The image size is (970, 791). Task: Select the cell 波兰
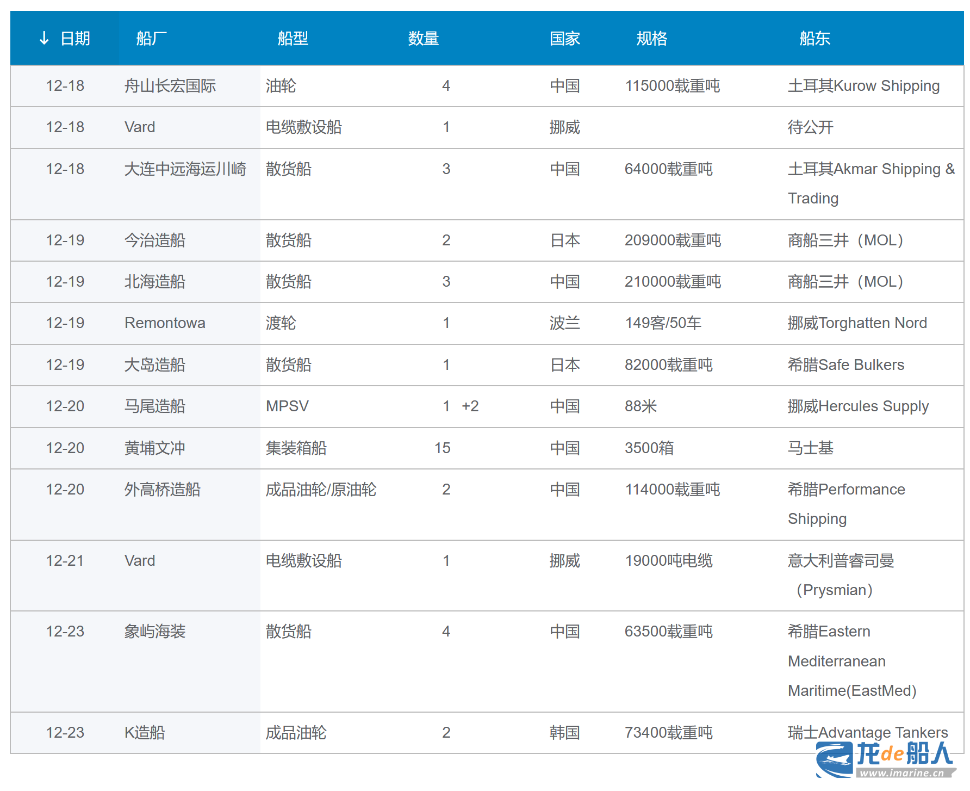point(565,323)
